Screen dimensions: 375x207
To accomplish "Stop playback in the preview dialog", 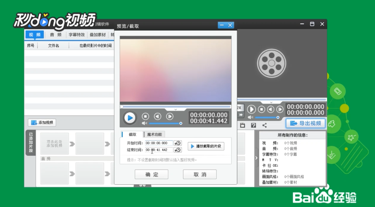I will (145, 116).
